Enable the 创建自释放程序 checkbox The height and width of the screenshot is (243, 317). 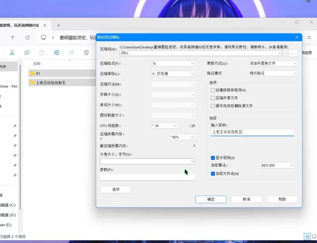pos(213,90)
